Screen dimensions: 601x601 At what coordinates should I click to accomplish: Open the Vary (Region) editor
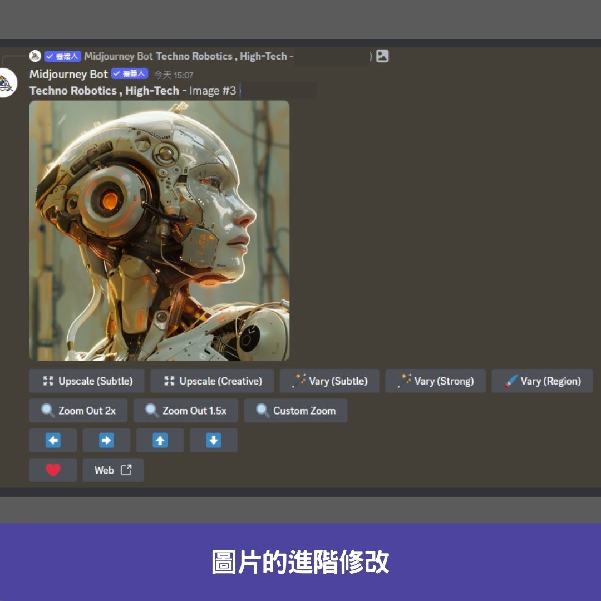[541, 381]
